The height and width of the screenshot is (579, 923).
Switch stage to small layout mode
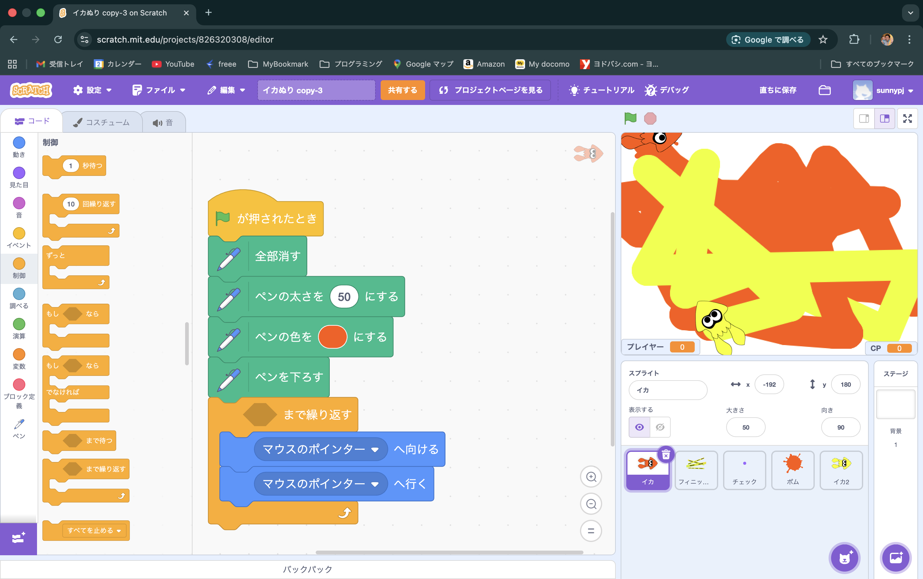click(x=864, y=119)
